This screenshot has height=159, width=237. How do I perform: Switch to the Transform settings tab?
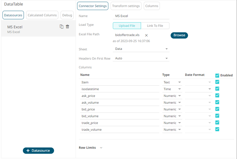pos(126,6)
